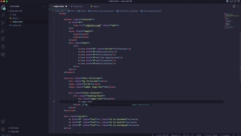
Task: Click the 'bi bi-facebook' class text
Action: point(118,119)
